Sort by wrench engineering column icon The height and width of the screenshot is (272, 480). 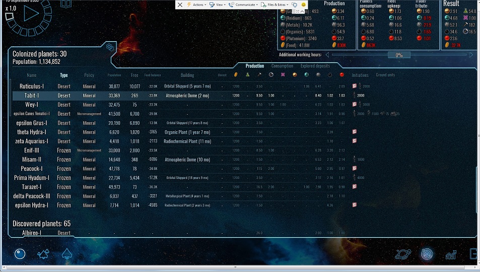tap(271, 74)
